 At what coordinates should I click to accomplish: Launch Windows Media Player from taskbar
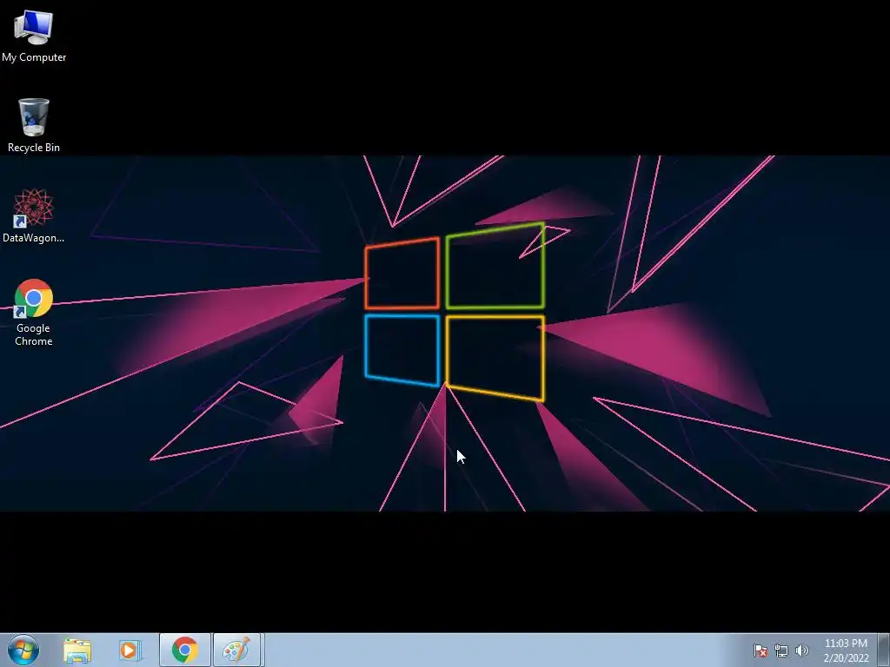click(130, 650)
